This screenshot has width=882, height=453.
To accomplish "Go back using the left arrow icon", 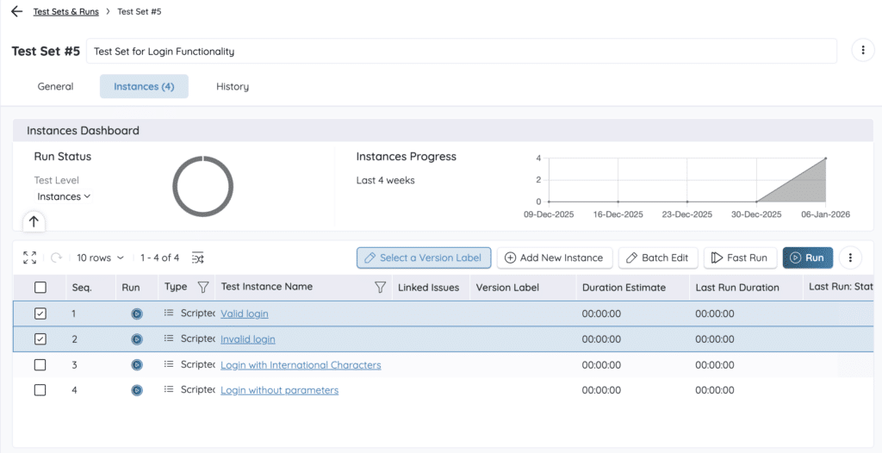I will (x=17, y=12).
